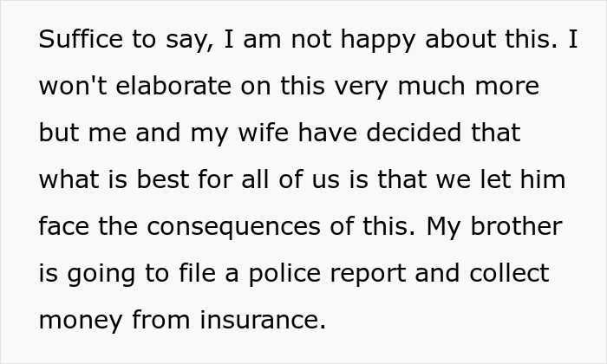Click on the word "file"
Screen dimensions: 607x364
(187, 275)
